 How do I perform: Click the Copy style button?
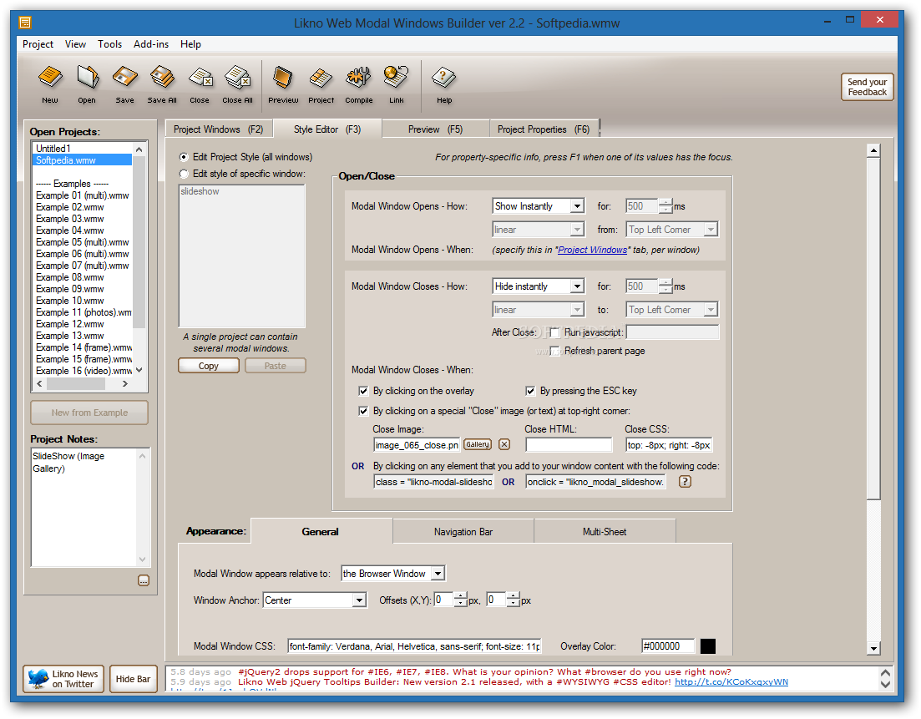[209, 366]
